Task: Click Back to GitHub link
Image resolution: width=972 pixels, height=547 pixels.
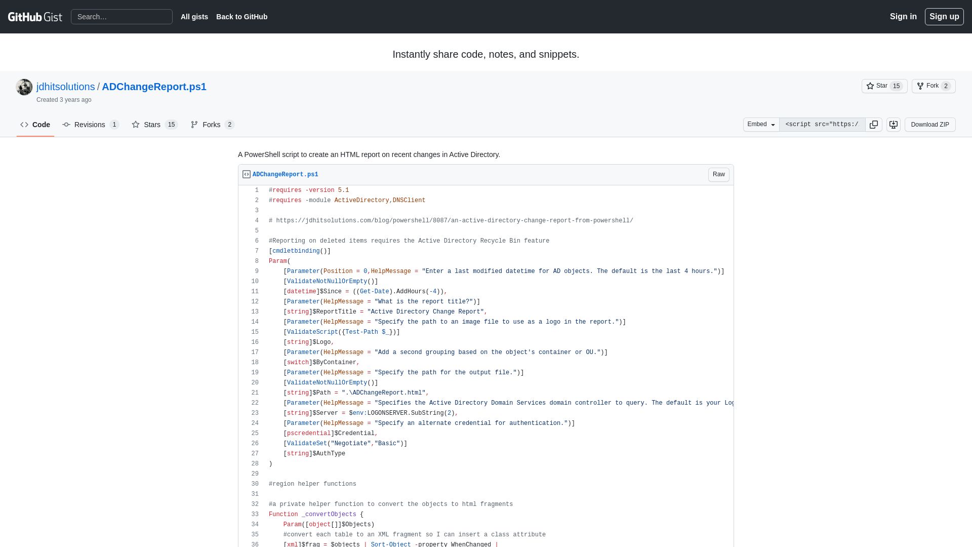Action: pyautogui.click(x=242, y=17)
